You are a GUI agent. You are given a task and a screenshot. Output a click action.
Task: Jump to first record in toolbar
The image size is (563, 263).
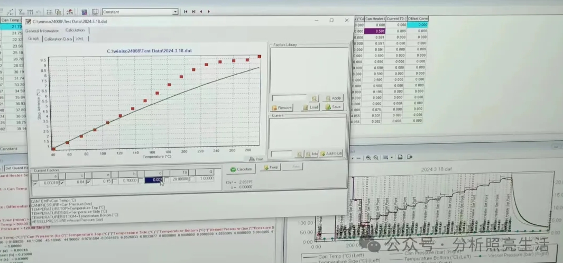pyautogui.click(x=186, y=11)
